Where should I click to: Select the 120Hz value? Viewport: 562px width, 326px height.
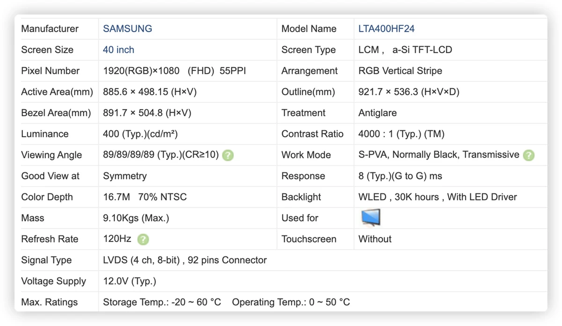click(x=117, y=239)
